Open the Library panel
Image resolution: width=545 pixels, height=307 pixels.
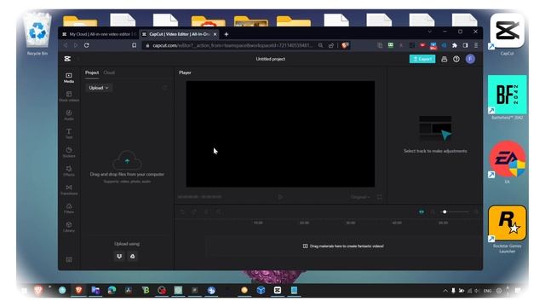(x=69, y=227)
